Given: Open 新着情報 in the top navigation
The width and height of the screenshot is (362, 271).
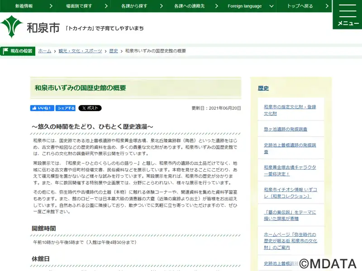Looking at the screenshot, I should (27, 6).
